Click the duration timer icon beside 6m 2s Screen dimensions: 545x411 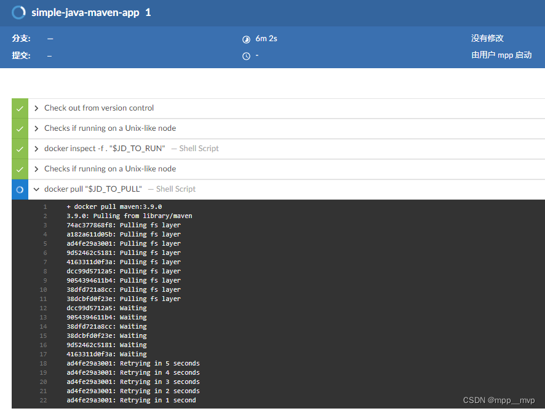pyautogui.click(x=246, y=39)
